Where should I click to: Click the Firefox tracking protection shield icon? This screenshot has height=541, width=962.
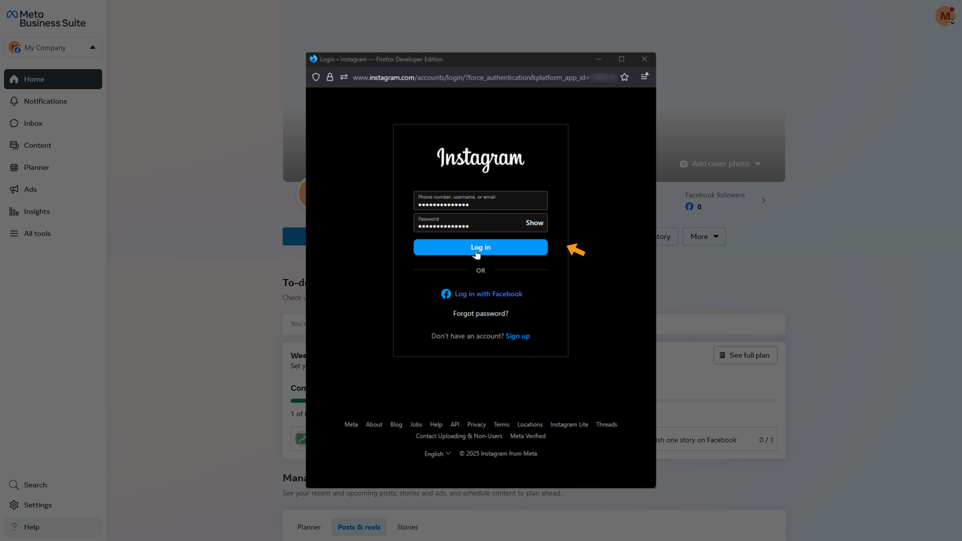pyautogui.click(x=316, y=77)
